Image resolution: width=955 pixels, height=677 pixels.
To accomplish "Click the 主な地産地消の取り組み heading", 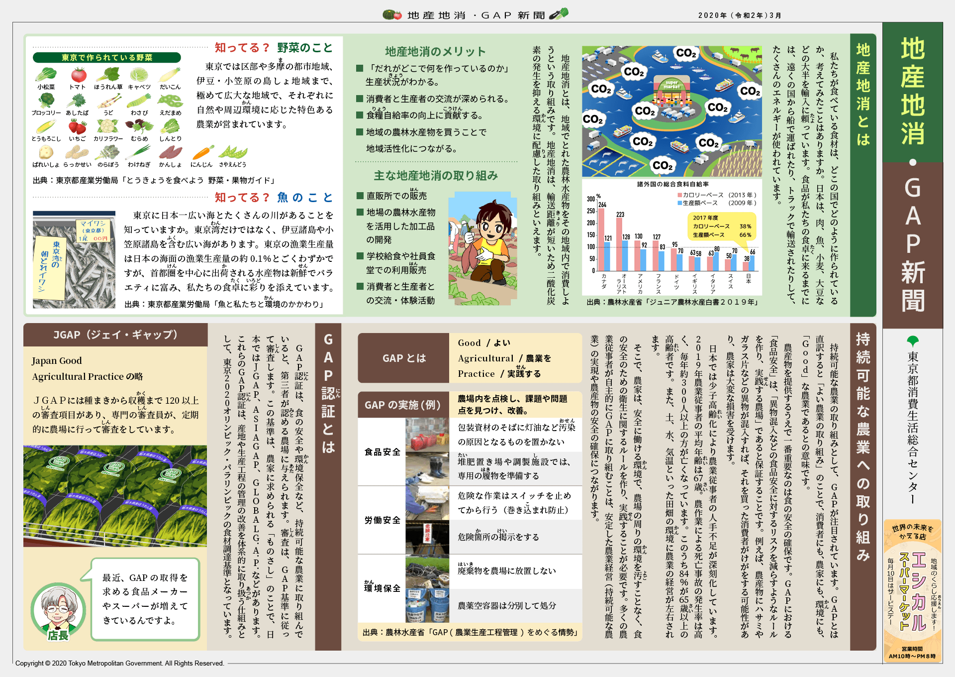I will point(436,176).
